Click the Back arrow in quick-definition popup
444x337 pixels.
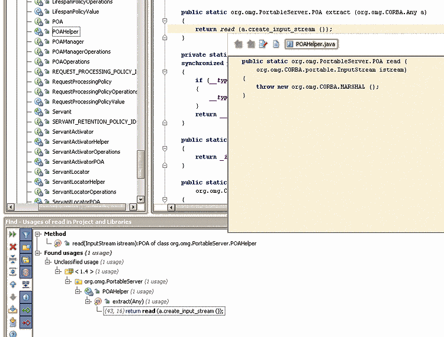pyautogui.click(x=239, y=44)
